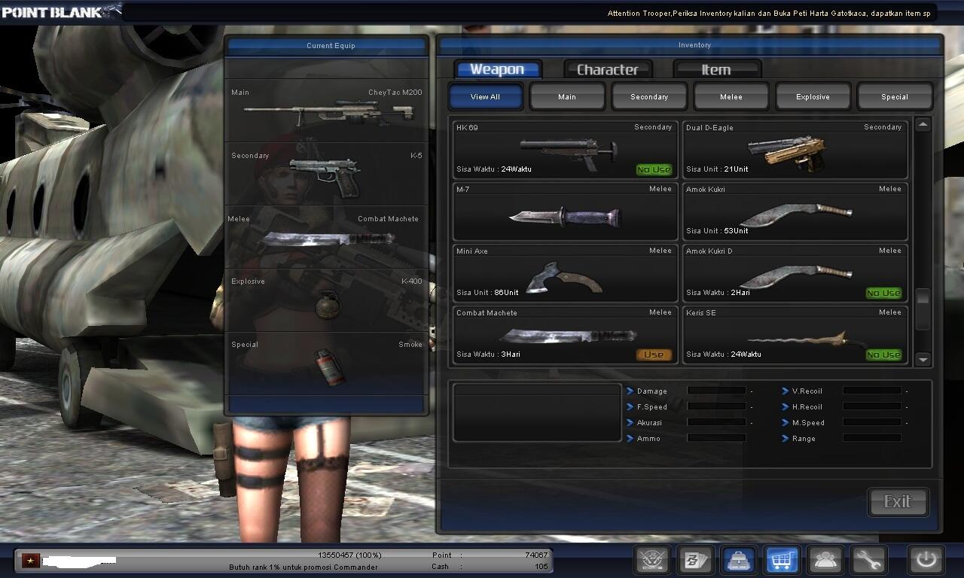This screenshot has height=578, width=964.
Task: Click No Use button on Amok Kukri D
Action: coord(883,293)
